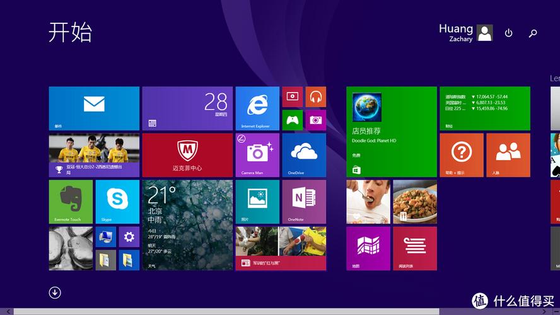Viewport: 560px width, 315px height.
Task: Click the scrollbar right arrow
Action: 544,312
